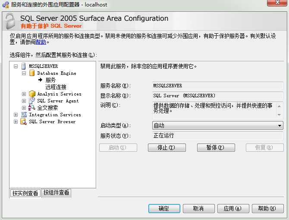Viewport: 289px width, 220px height.
Task: Click the 应用(A) button
Action: tap(233, 209)
